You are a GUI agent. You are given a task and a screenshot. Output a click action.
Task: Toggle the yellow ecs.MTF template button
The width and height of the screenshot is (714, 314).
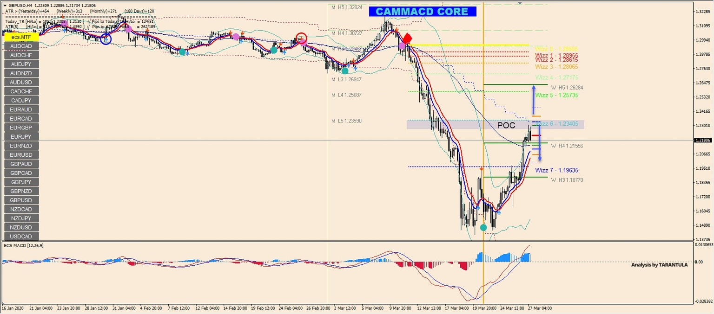tap(20, 37)
